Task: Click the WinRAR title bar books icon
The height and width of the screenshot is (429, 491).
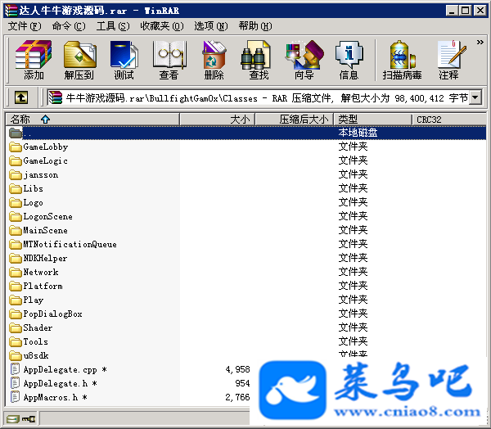Action: click(x=11, y=11)
